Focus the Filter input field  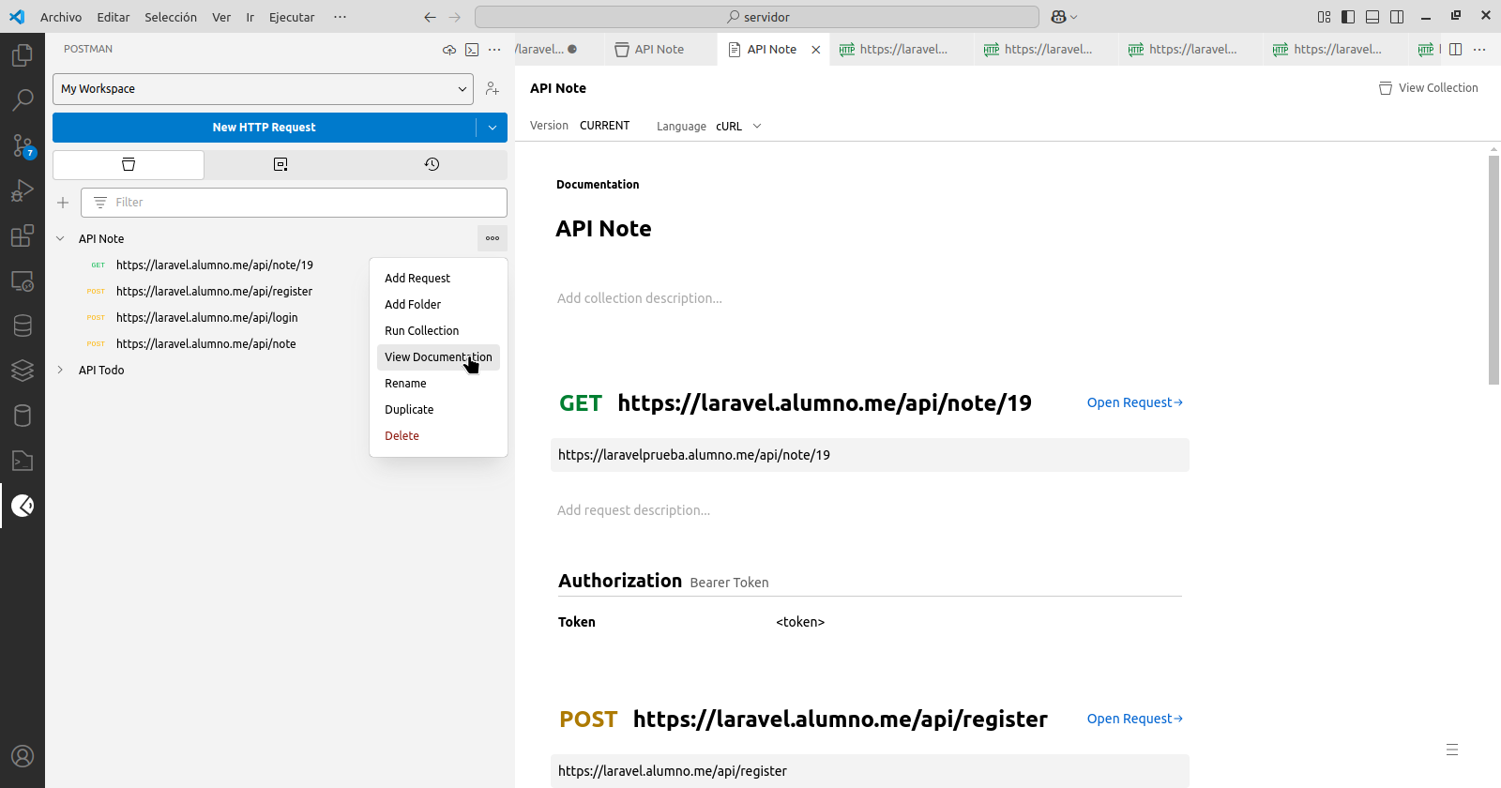pyautogui.click(x=294, y=203)
